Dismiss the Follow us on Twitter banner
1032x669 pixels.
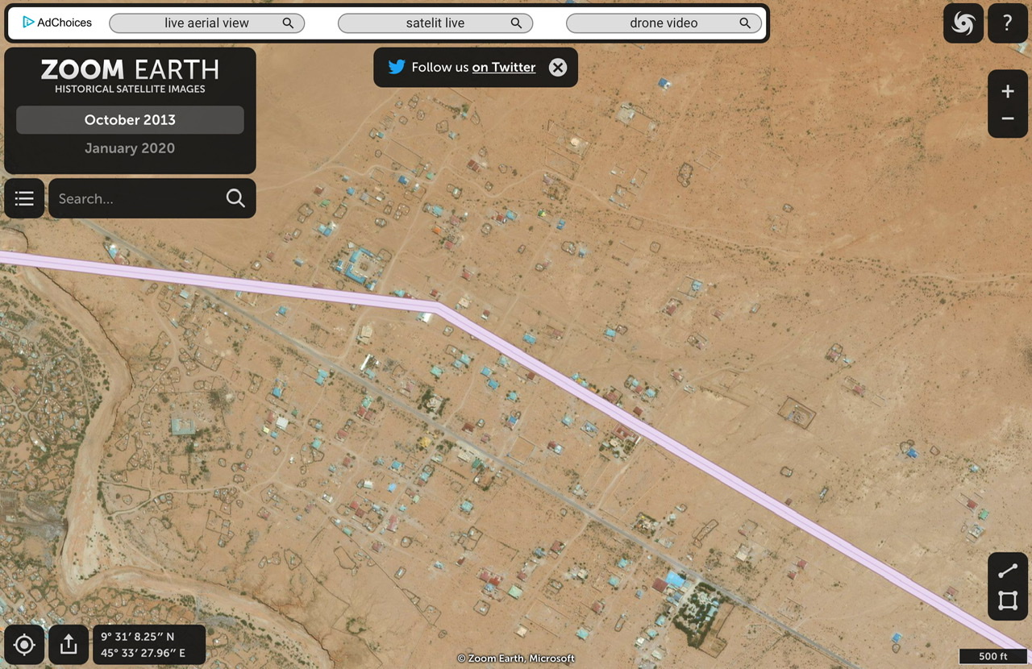coord(558,68)
